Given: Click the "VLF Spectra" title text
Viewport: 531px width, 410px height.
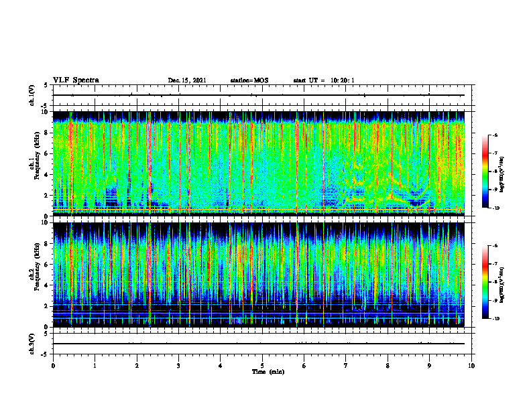Looking at the screenshot, I should pos(76,80).
